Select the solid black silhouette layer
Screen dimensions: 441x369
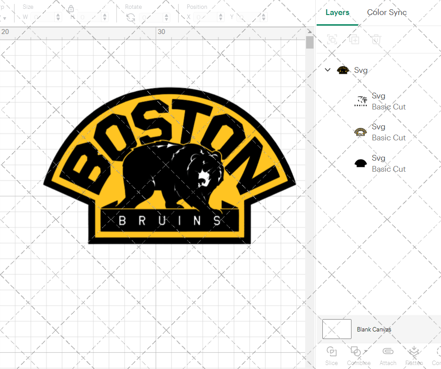379,163
